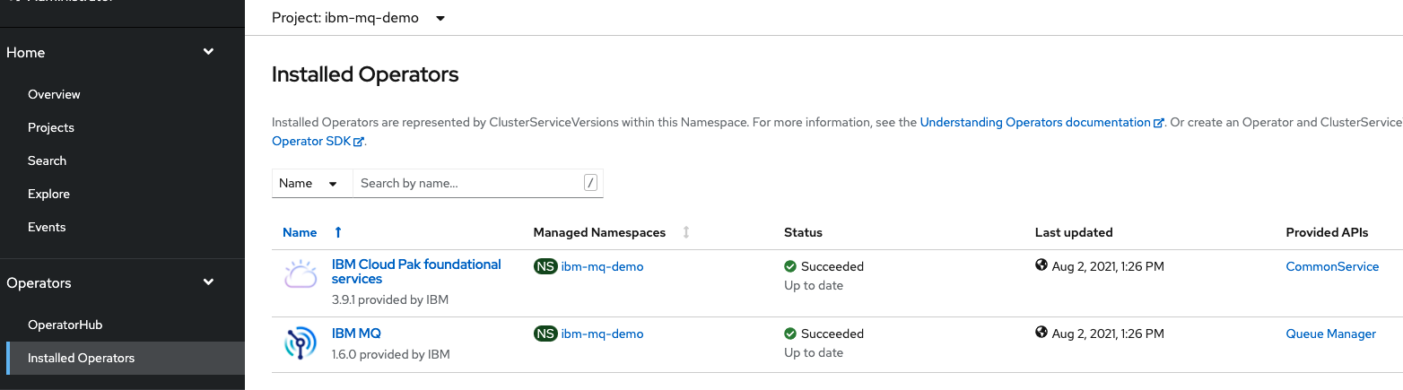
Task: Click the globe icon in IBM Cloud Pak row
Action: pos(1041,265)
